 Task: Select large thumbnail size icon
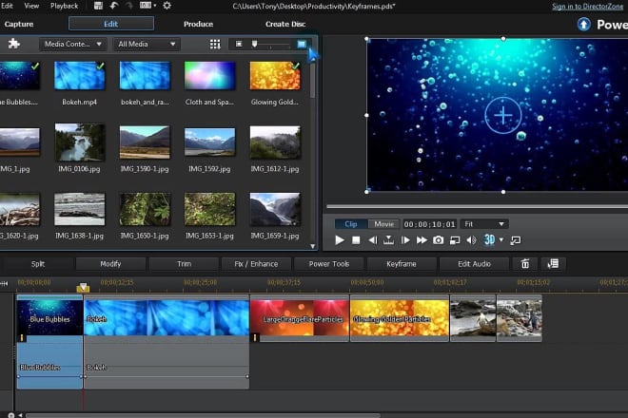coord(302,44)
